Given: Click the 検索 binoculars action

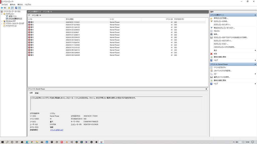Looking at the screenshot, I should coord(216,34).
